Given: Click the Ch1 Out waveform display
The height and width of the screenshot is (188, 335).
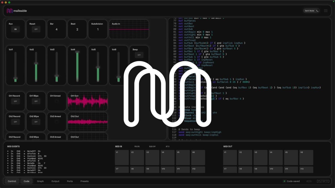Looking at the screenshot, I should tap(88, 101).
